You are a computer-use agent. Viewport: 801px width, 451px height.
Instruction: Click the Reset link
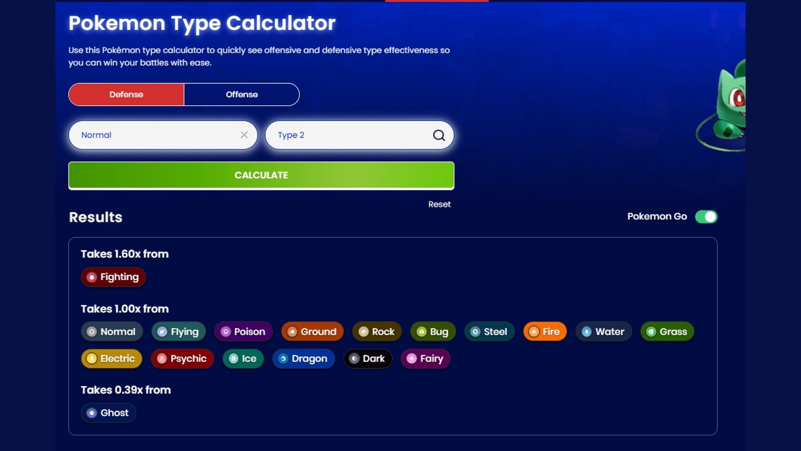point(440,204)
